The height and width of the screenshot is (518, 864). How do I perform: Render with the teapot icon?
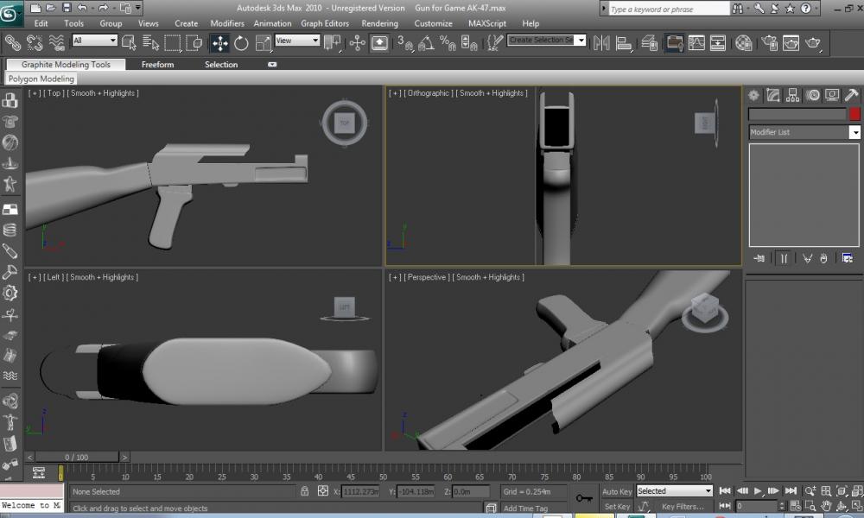click(x=813, y=43)
